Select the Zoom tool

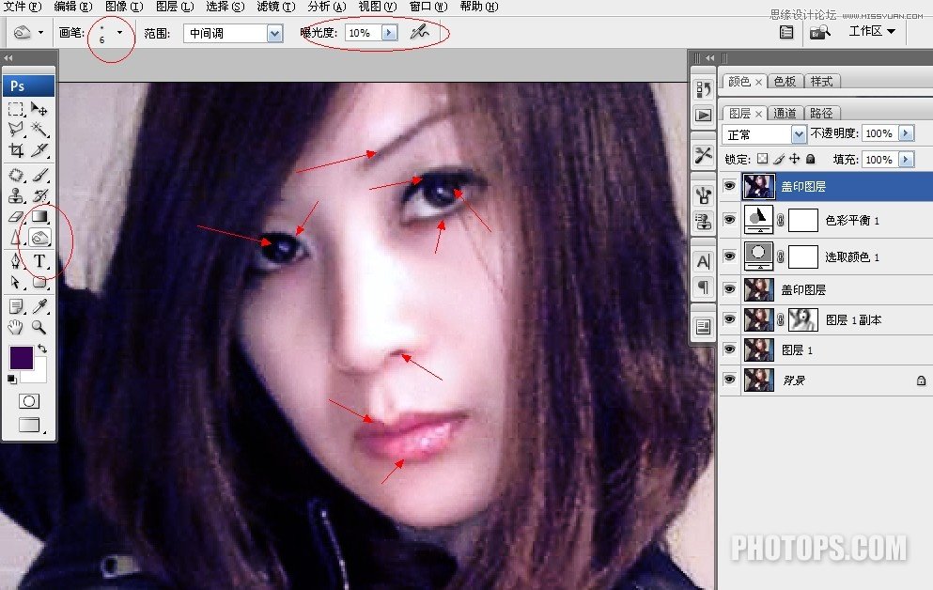click(x=39, y=327)
